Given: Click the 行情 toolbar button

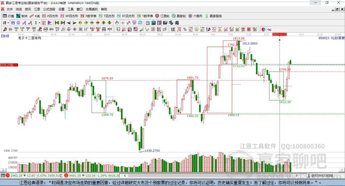Looking at the screenshot, I should point(8,16).
